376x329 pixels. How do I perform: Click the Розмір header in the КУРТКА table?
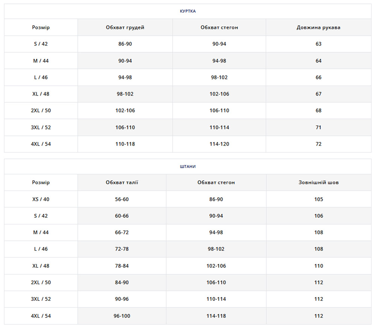[x=41, y=27]
